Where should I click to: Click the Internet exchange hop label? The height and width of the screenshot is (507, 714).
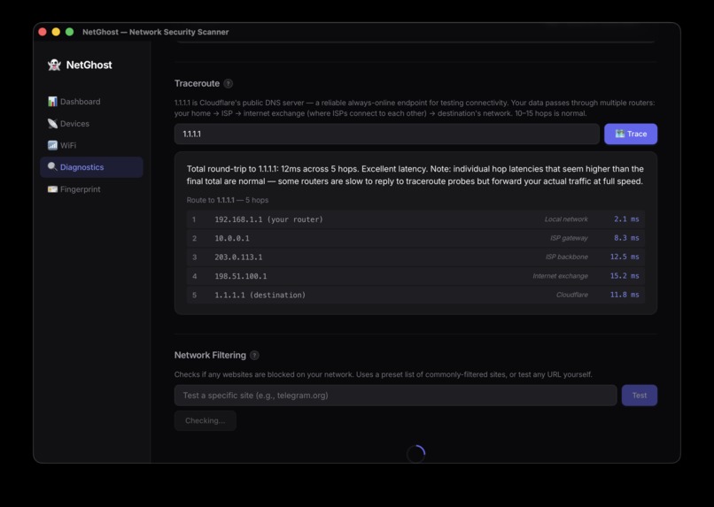560,276
